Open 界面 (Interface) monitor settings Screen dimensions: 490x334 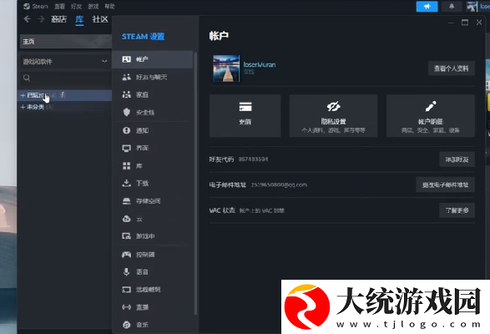pyautogui.click(x=153, y=148)
